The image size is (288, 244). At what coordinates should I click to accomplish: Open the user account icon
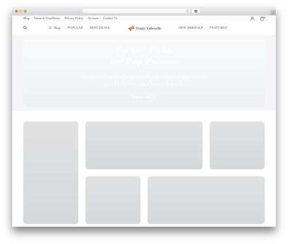[252, 18]
